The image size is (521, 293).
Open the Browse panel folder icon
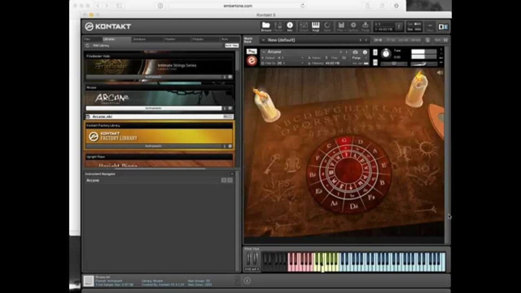pos(266,26)
